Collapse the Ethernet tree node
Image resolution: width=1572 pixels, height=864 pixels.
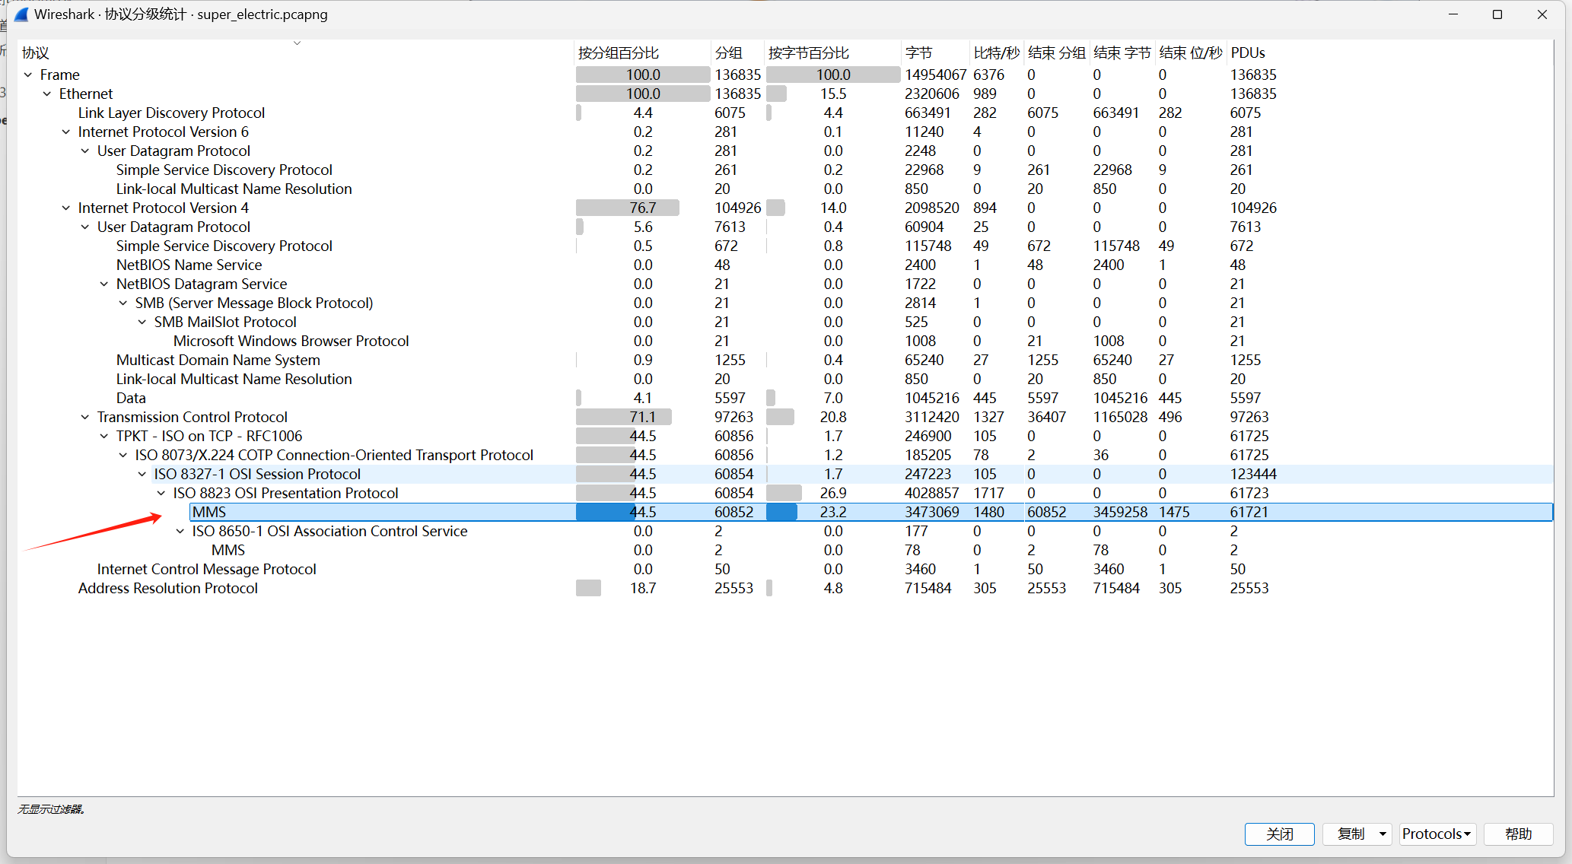[x=47, y=94]
